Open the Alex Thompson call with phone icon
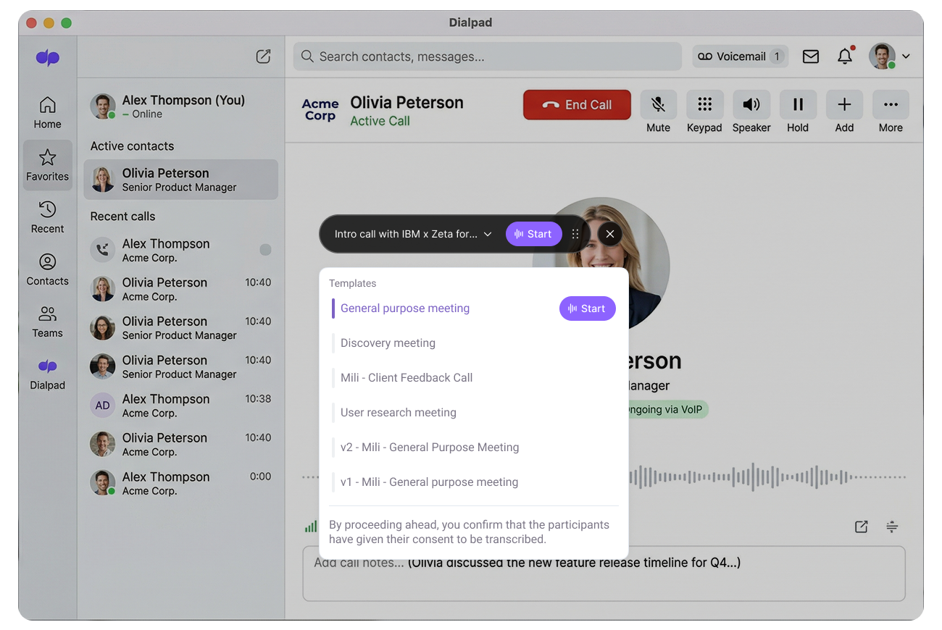Viewport: 942px width, 630px height. pos(180,250)
